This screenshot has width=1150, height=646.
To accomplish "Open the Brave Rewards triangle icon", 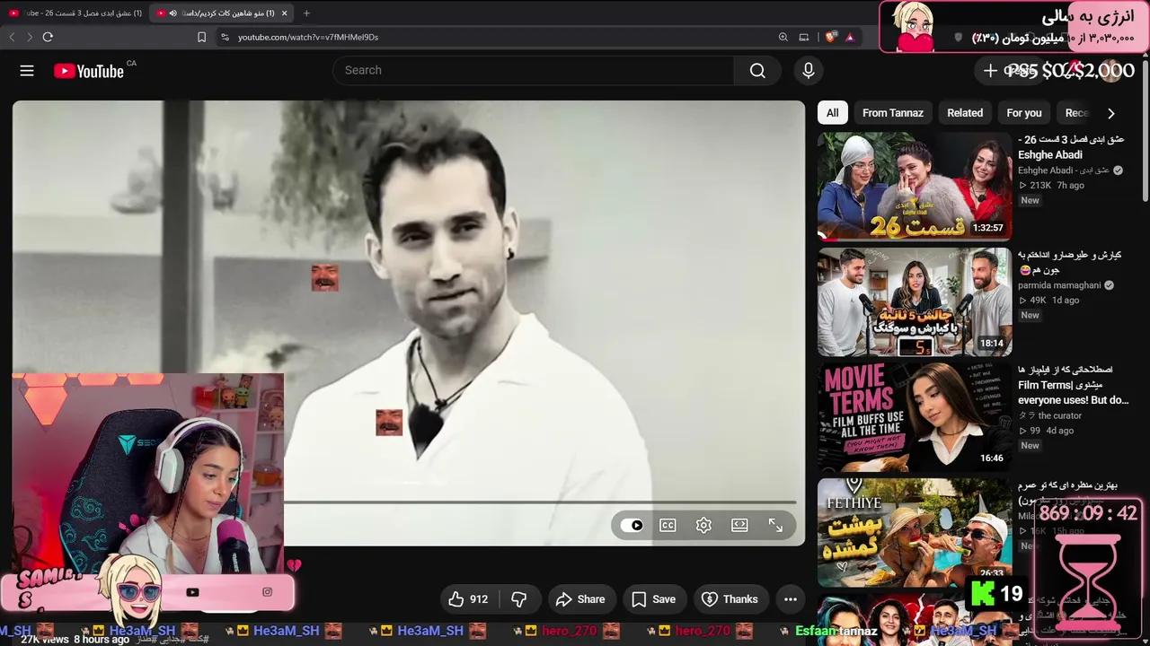I will coord(849,37).
